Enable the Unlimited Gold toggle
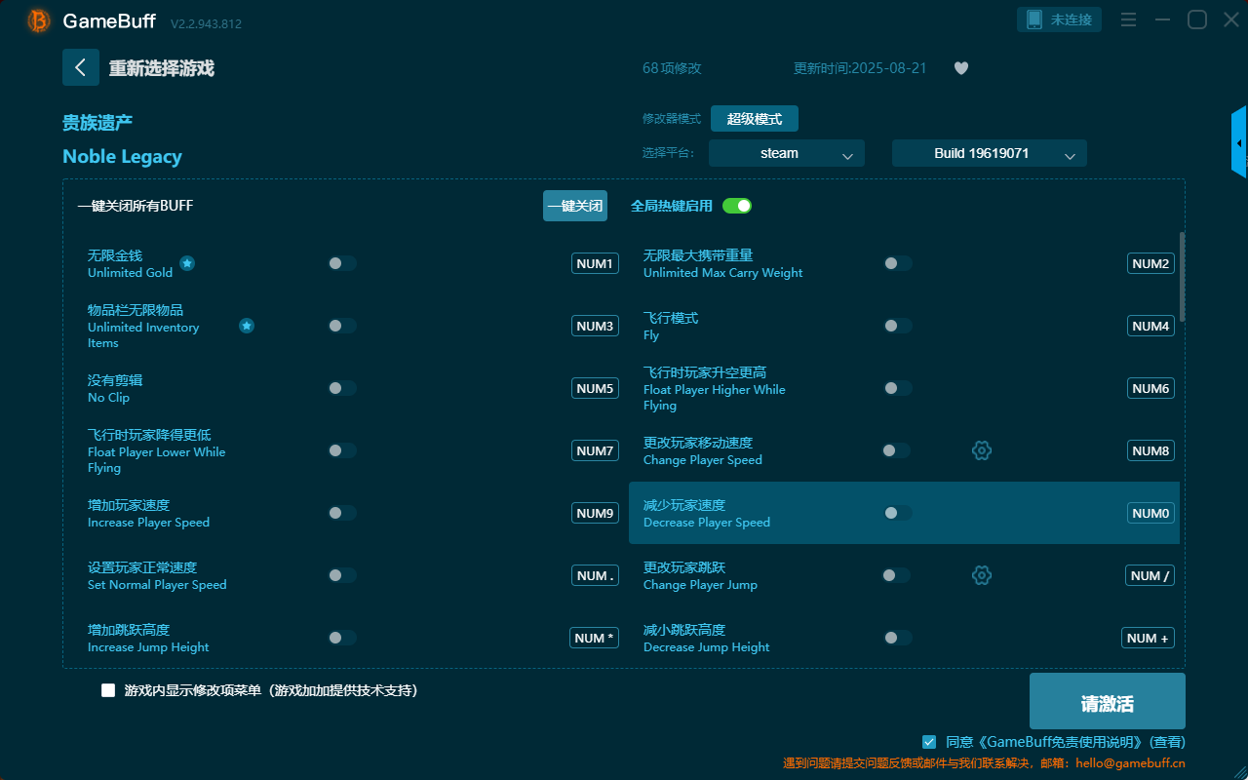This screenshot has height=780, width=1248. (x=342, y=263)
